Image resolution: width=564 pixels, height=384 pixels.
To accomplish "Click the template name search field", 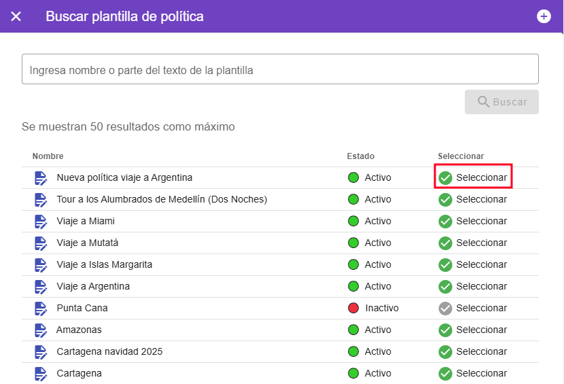I will pyautogui.click(x=280, y=69).
